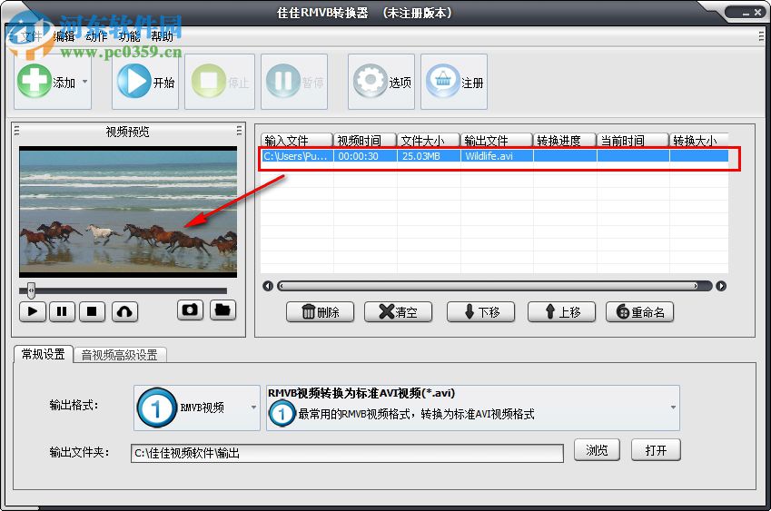This screenshot has width=771, height=511.
Task: Click the 停止 stop toolbar button
Action: 220,82
